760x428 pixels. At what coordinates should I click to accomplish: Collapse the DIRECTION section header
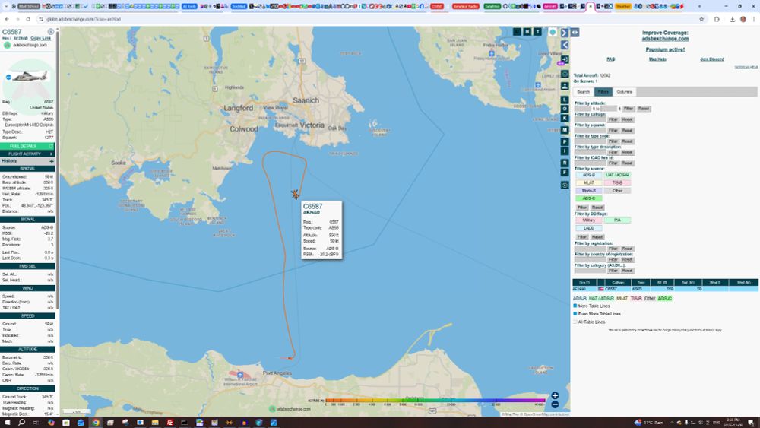[27, 388]
